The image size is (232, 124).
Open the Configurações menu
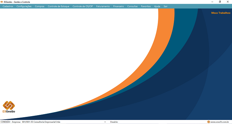click(x=24, y=6)
